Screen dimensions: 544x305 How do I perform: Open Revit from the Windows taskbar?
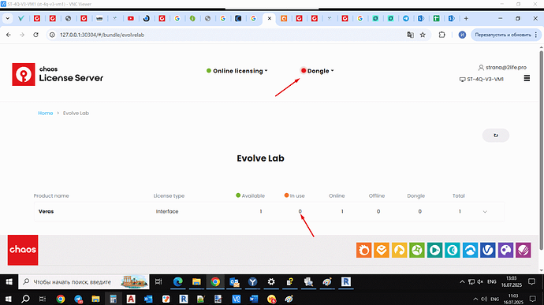pyautogui.click(x=345, y=282)
